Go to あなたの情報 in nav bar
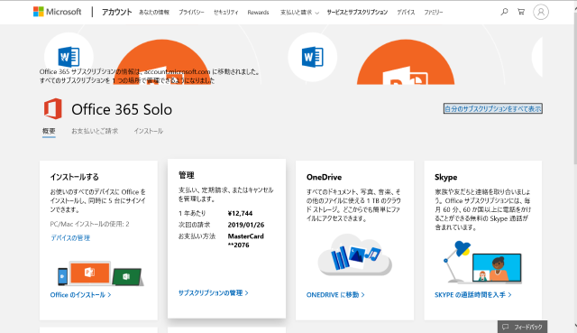 click(154, 12)
